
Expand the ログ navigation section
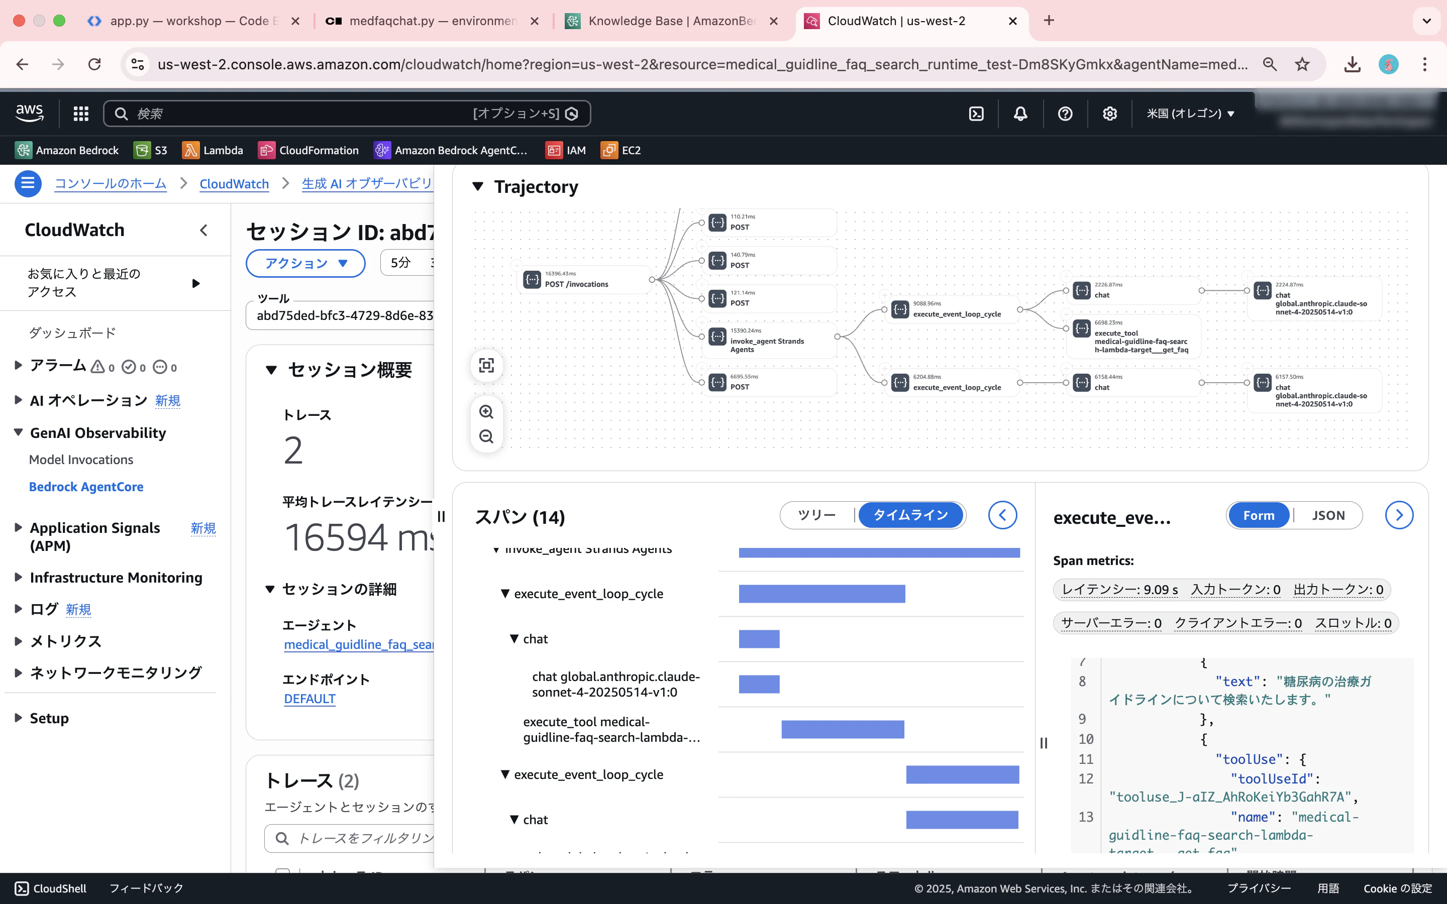coord(18,609)
